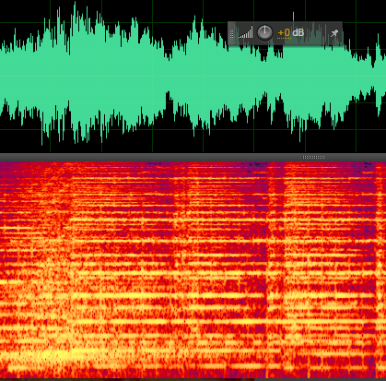Click the gray divider bar above the spectrogram

pos(193,157)
